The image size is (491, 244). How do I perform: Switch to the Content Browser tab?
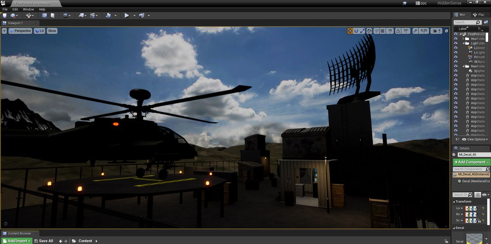pos(20,233)
